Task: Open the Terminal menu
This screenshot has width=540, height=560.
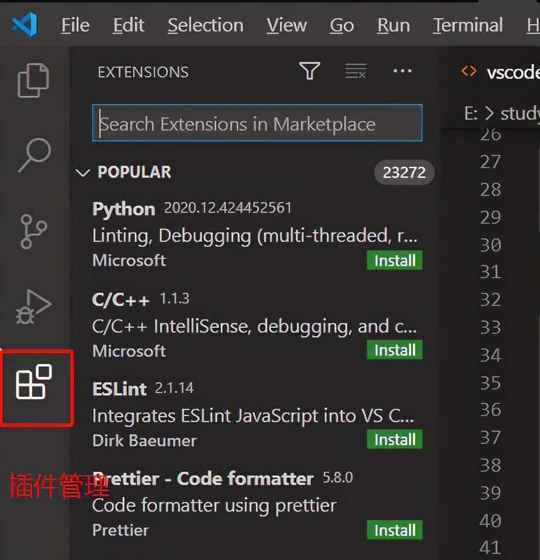Action: 467,25
